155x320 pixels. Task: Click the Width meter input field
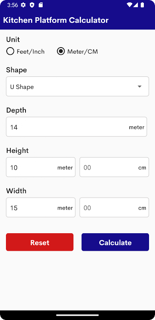41,207
